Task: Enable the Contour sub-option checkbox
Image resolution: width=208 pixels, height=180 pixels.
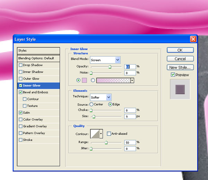Action: pos(25,99)
